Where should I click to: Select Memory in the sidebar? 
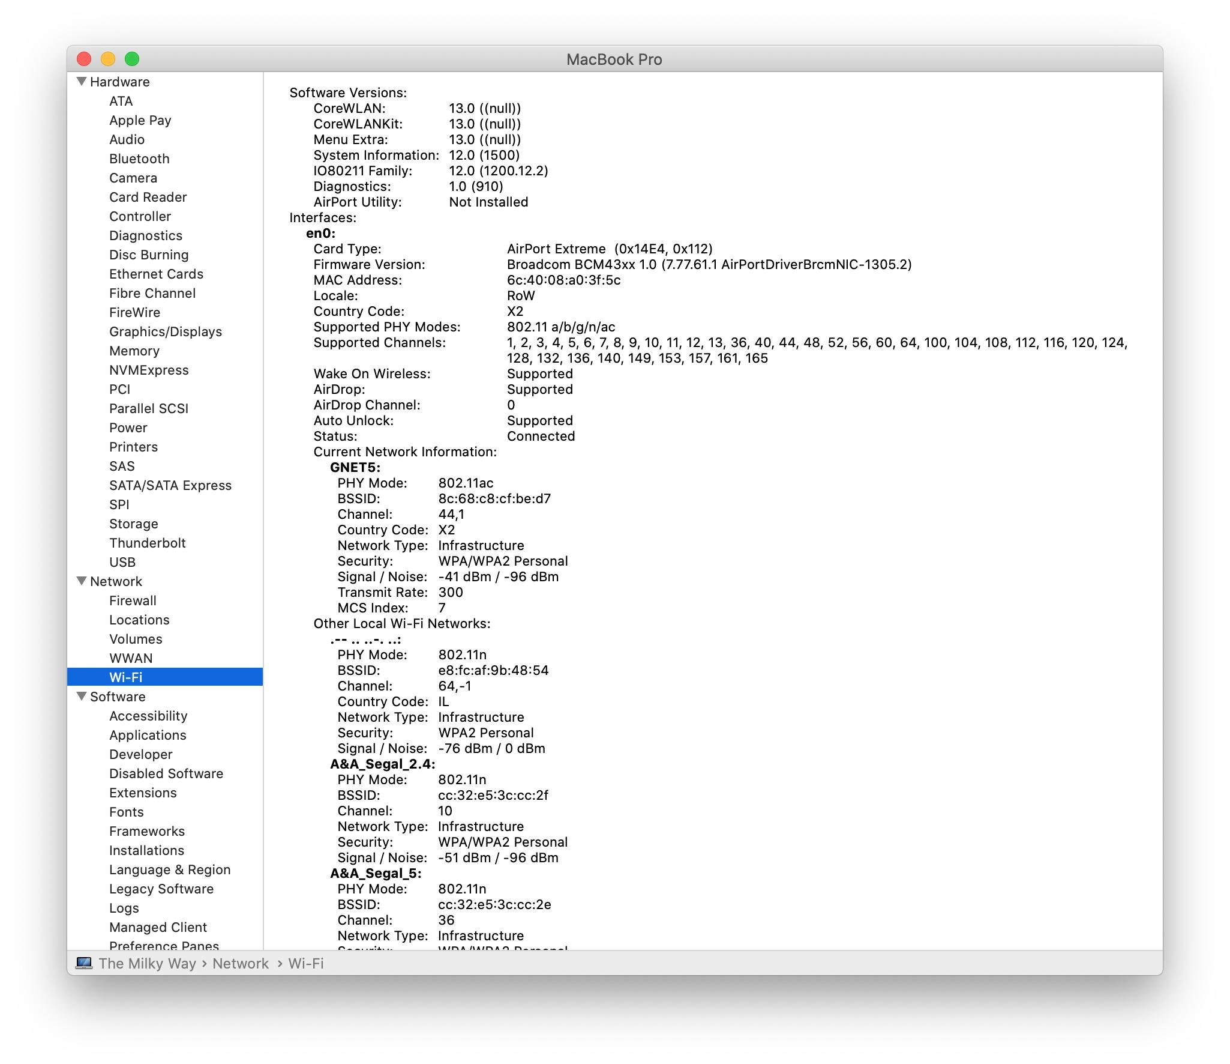pyautogui.click(x=134, y=351)
